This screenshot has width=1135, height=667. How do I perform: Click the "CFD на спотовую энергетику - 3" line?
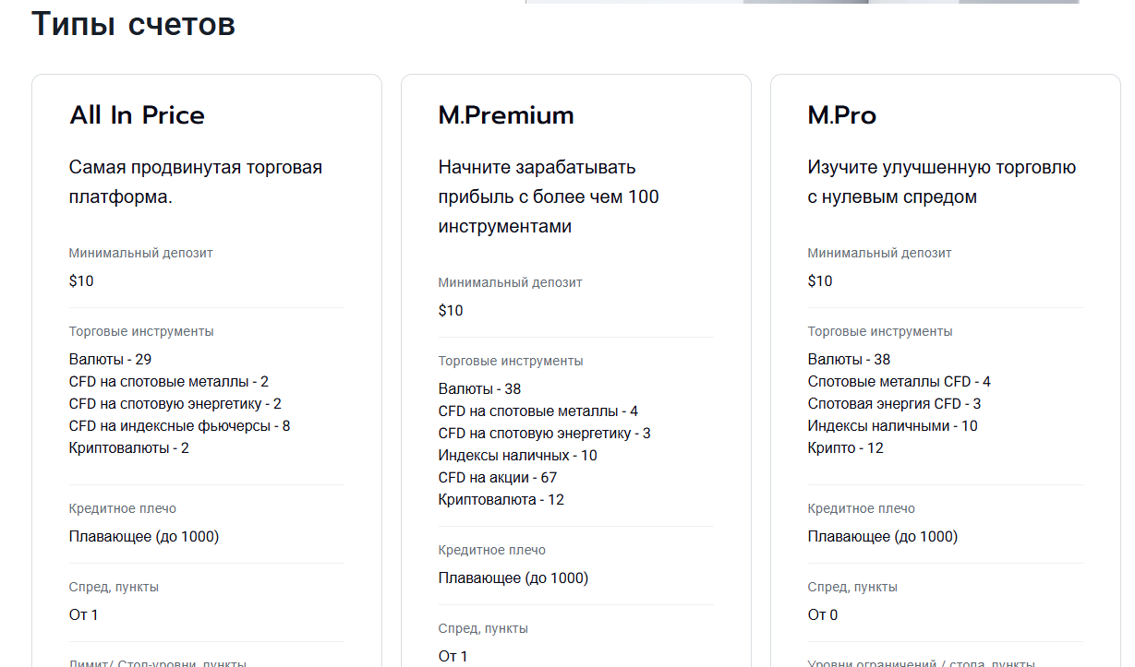tap(545, 433)
